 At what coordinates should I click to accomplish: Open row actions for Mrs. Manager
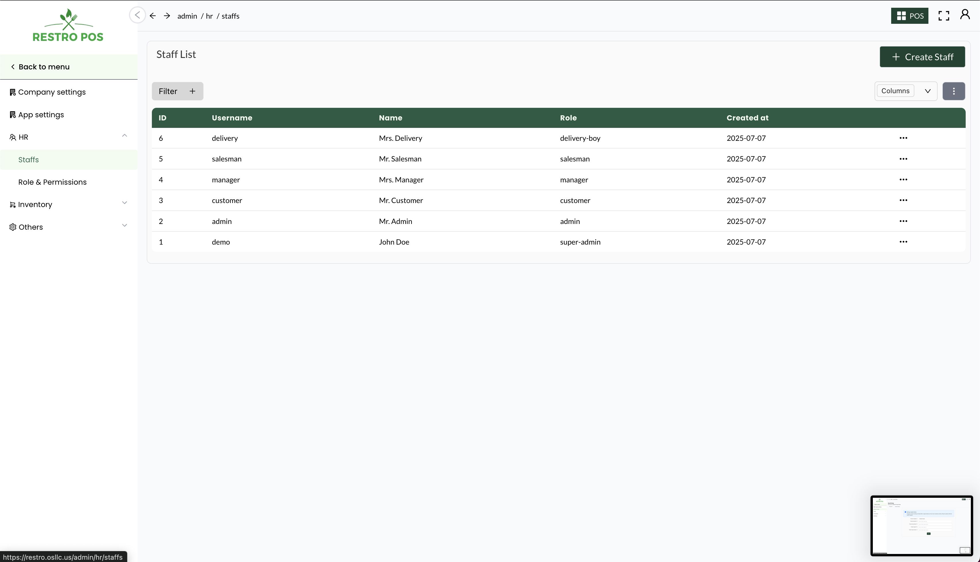point(903,179)
